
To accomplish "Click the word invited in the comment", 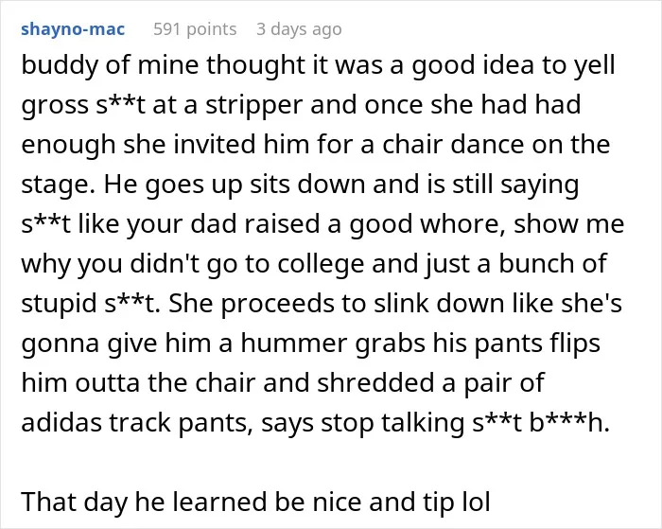I will coord(214,144).
